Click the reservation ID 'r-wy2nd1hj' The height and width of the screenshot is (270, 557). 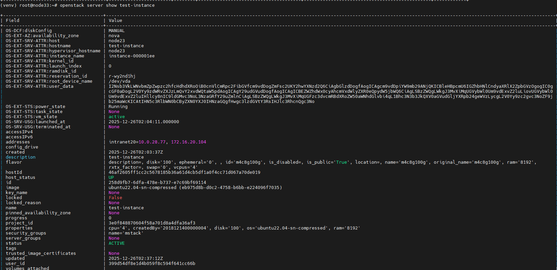(x=122, y=76)
